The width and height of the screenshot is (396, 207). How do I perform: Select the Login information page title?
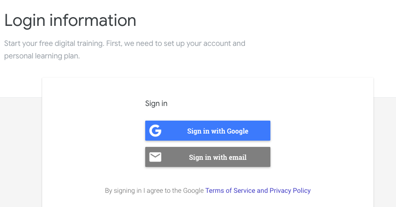click(x=70, y=20)
